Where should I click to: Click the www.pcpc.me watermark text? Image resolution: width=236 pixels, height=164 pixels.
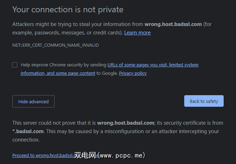point(122,155)
